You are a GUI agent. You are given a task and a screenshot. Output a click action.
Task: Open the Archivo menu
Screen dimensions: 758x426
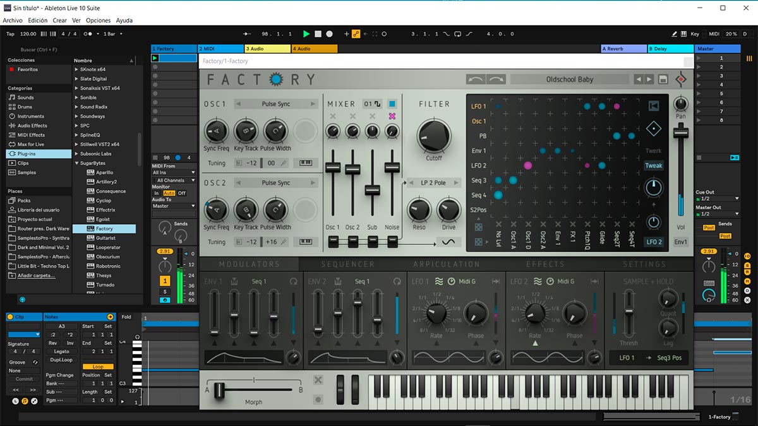pyautogui.click(x=13, y=20)
